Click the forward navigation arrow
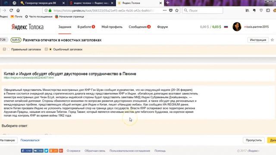276x155 pixels. pyautogui.click(x=4, y=10)
